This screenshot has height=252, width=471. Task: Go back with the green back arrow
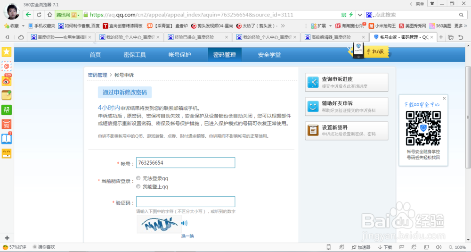pyautogui.click(x=28, y=15)
